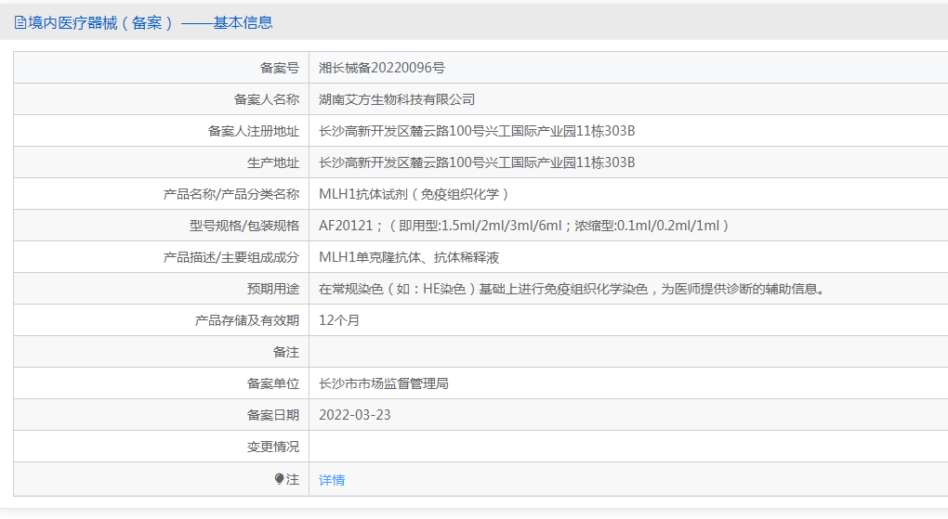Click the empty 备注 value cell

pos(628,352)
